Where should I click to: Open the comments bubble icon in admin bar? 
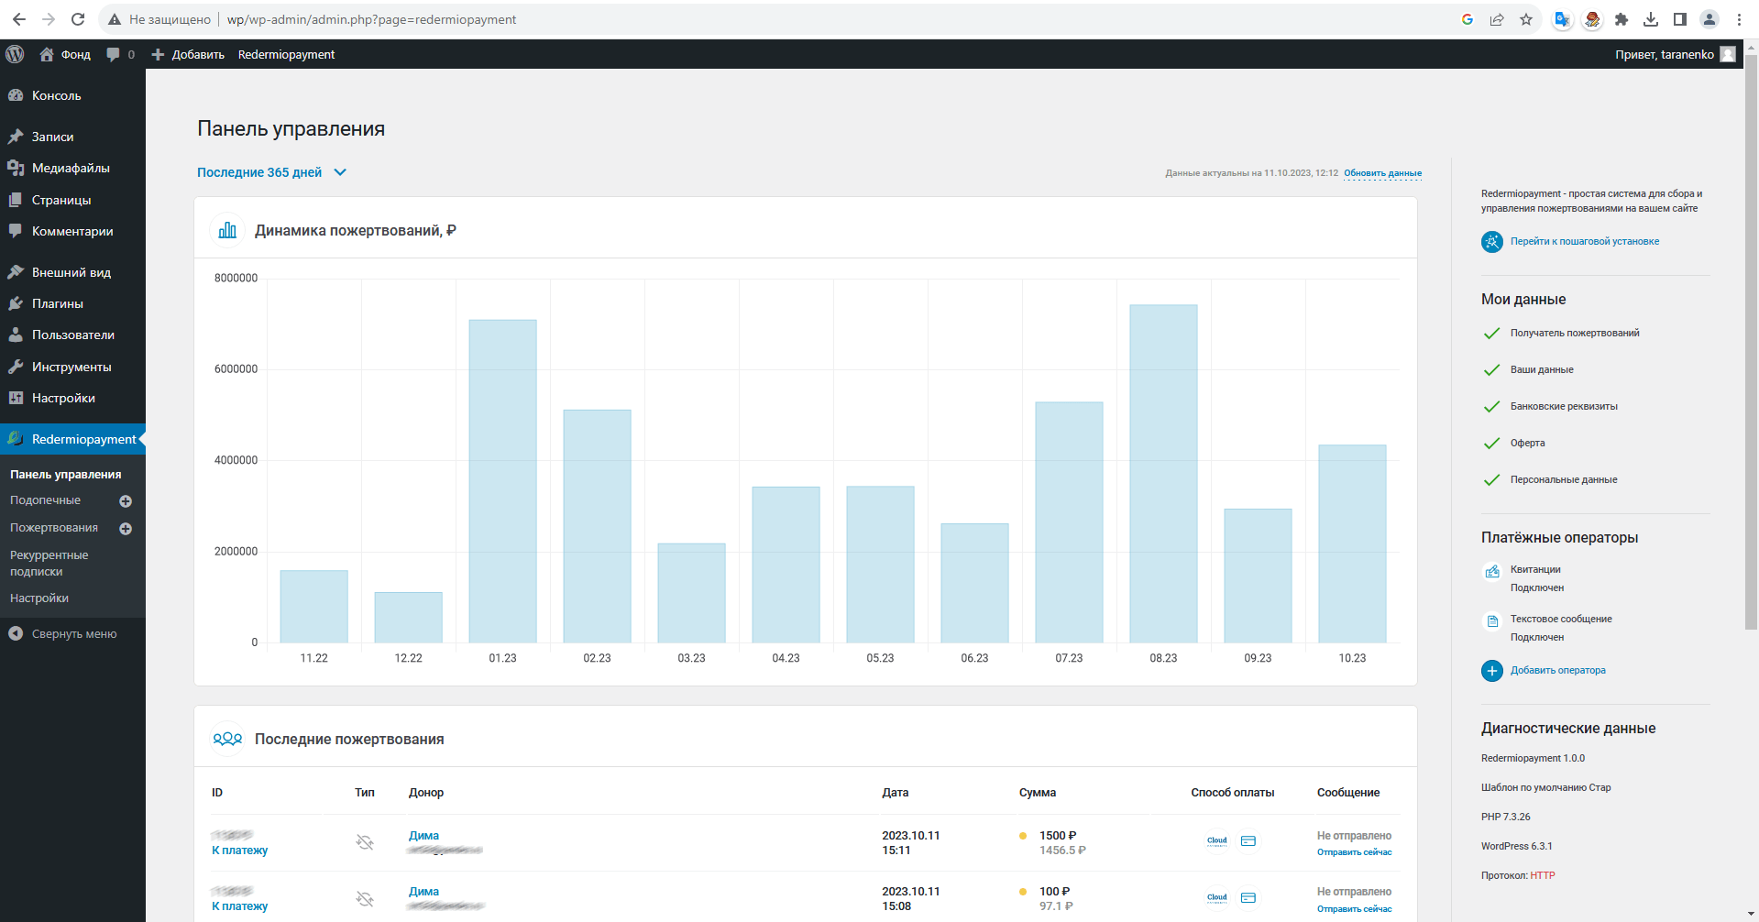(113, 54)
